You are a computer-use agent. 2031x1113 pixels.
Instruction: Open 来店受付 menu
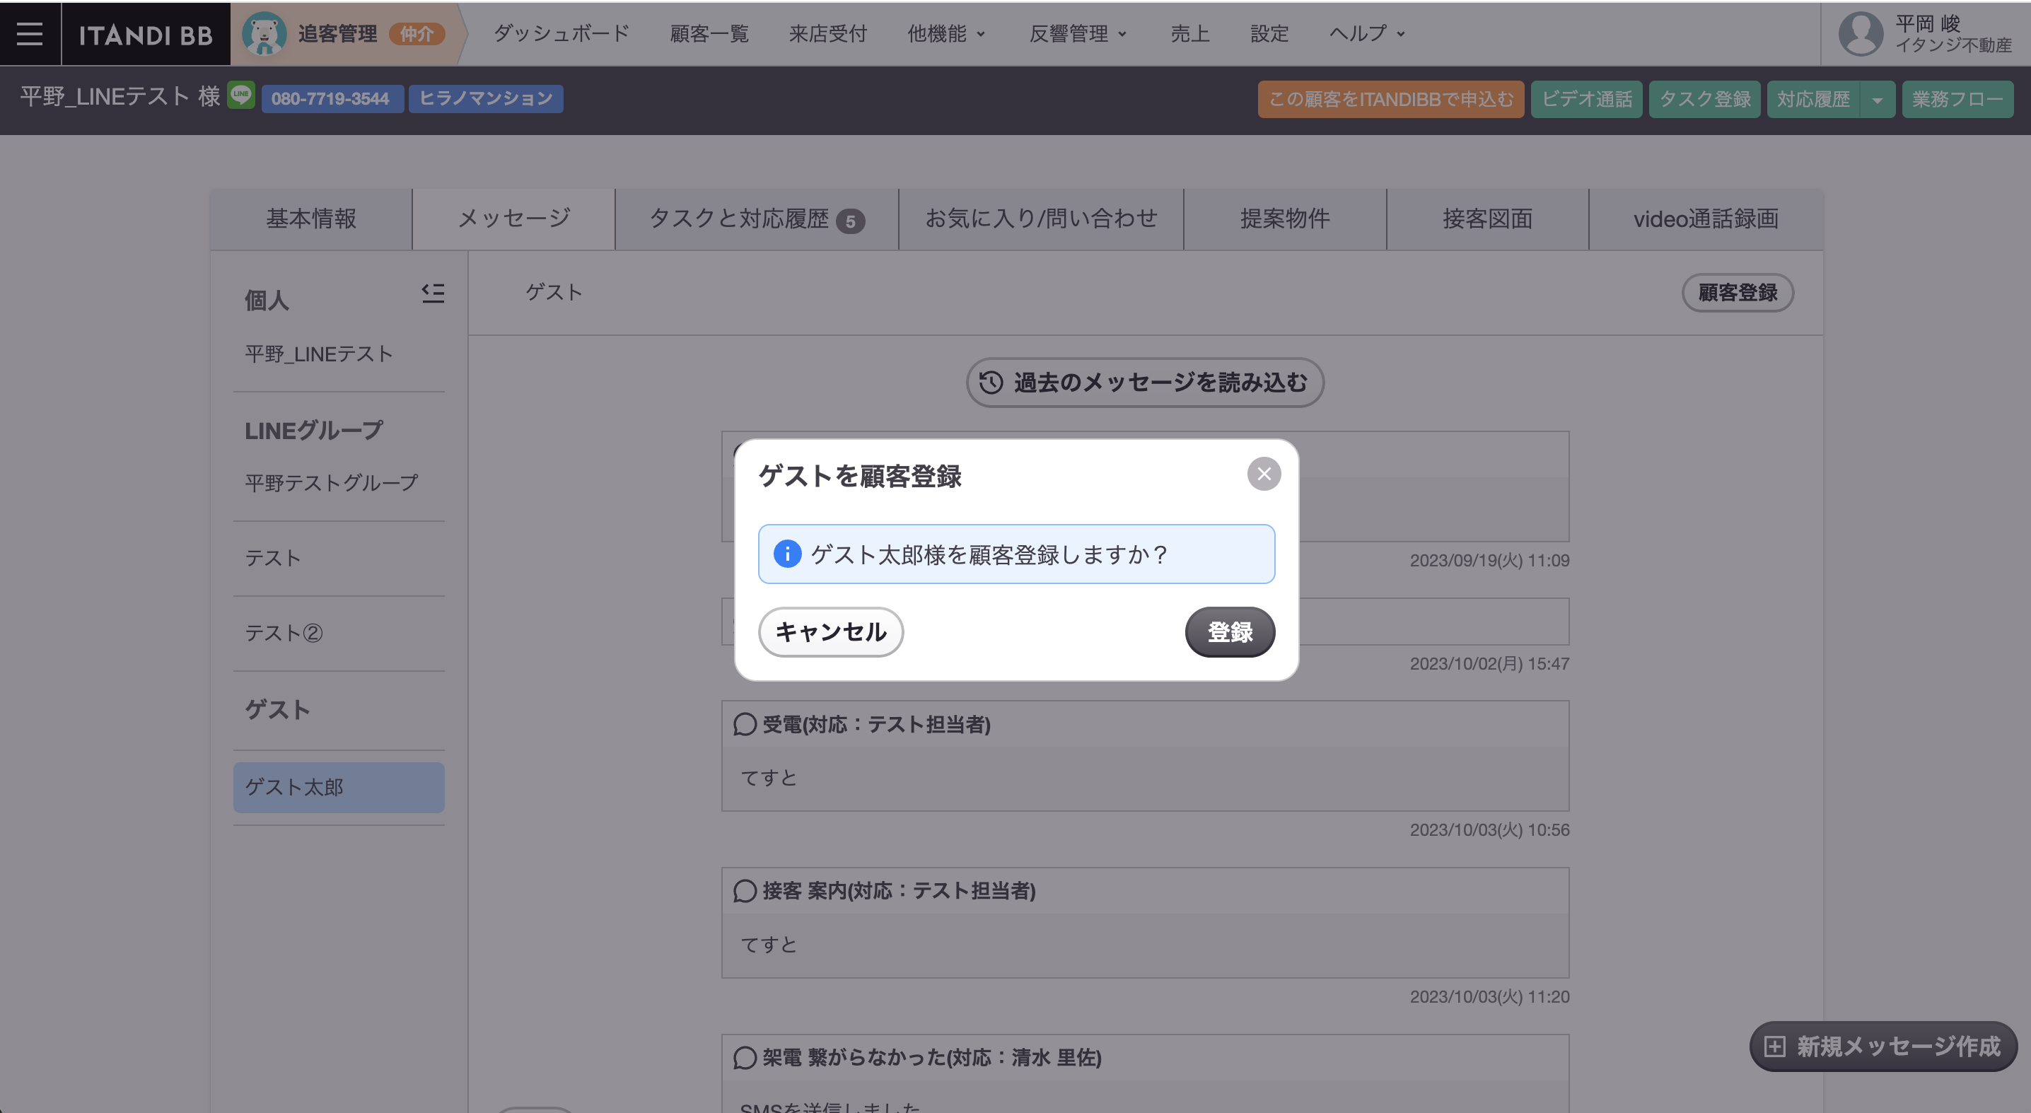click(x=828, y=34)
